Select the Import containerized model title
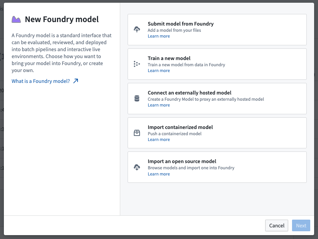318x239 pixels. [180, 127]
